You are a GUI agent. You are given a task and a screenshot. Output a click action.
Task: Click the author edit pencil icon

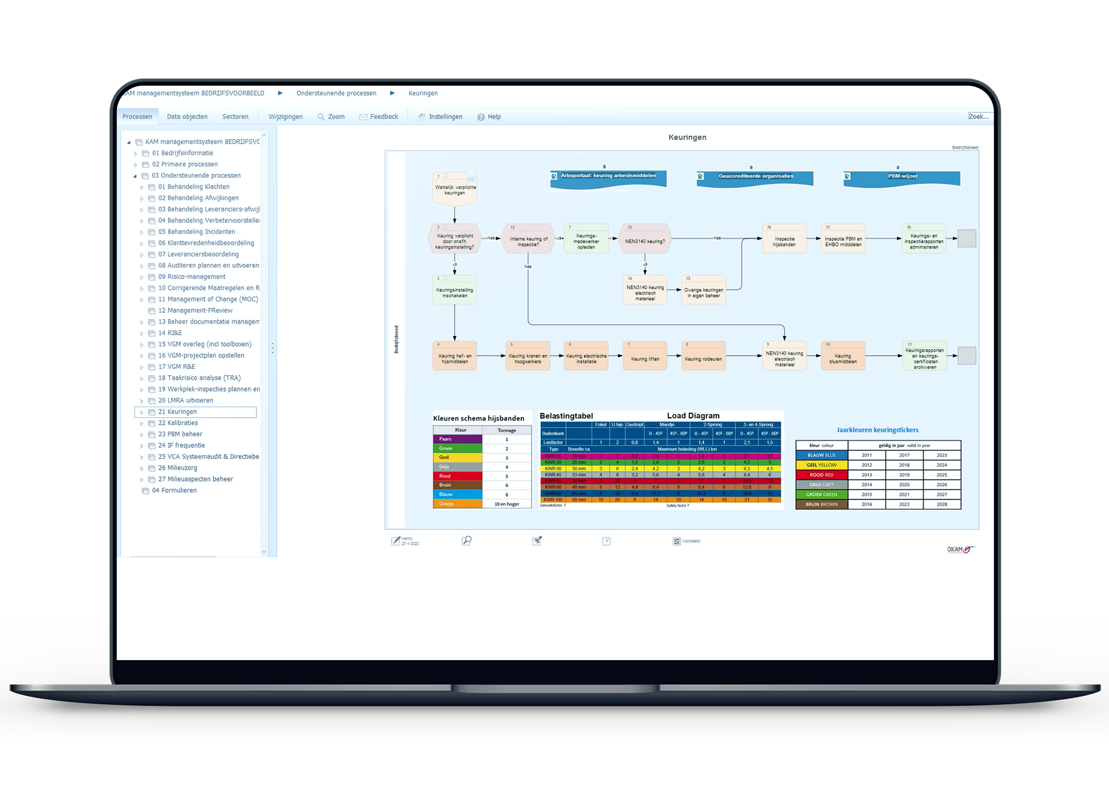(396, 541)
